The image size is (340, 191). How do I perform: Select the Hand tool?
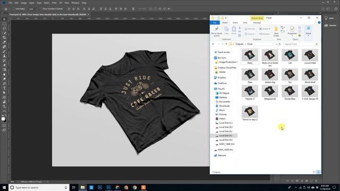click(x=4, y=102)
